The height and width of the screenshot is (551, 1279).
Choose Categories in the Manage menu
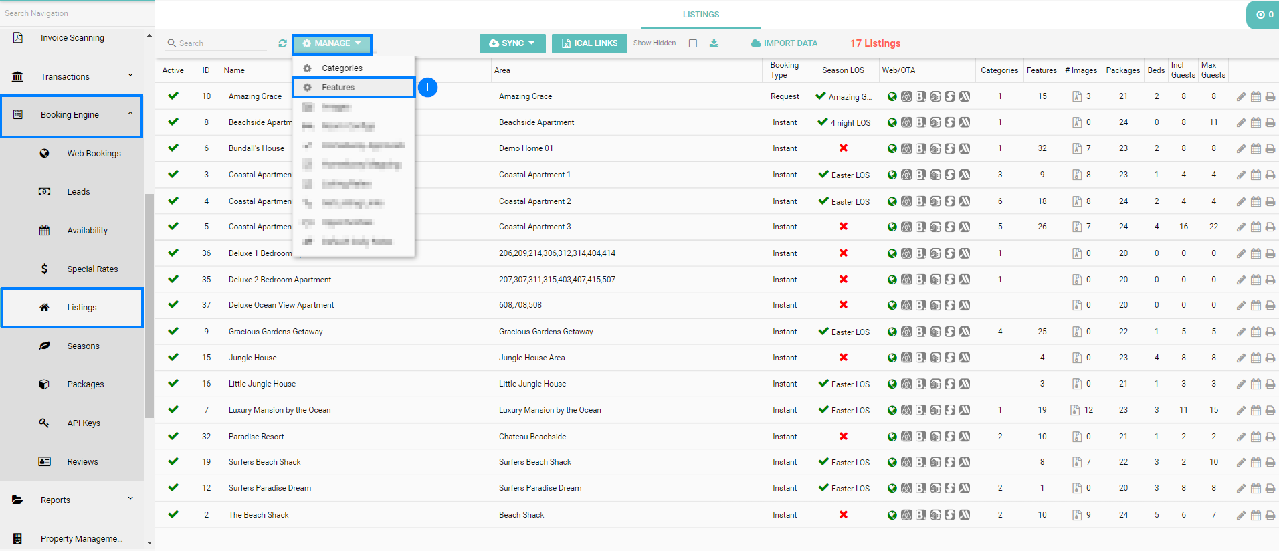pos(342,68)
